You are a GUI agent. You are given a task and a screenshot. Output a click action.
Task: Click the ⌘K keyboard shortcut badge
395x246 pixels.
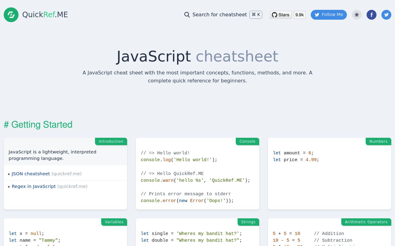tap(256, 14)
